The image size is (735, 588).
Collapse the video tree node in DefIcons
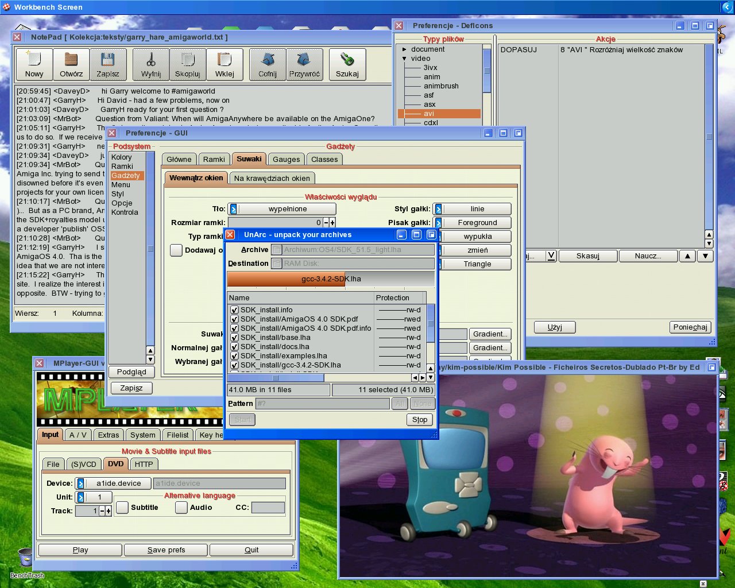[x=404, y=59]
